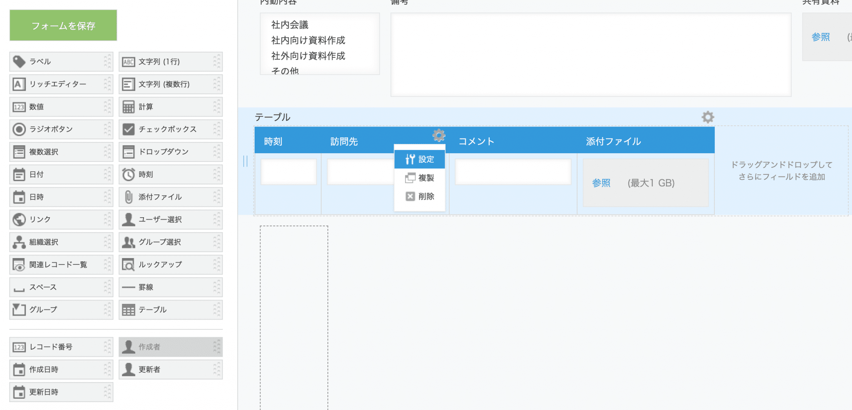The width and height of the screenshot is (852, 410).
Task: Click the コメント column header
Action: [476, 142]
